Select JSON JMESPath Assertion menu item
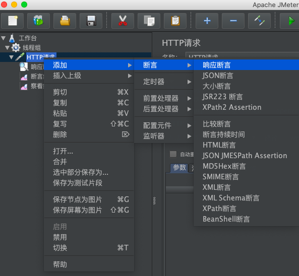Screen dimensions: 299x276 tap(247, 156)
